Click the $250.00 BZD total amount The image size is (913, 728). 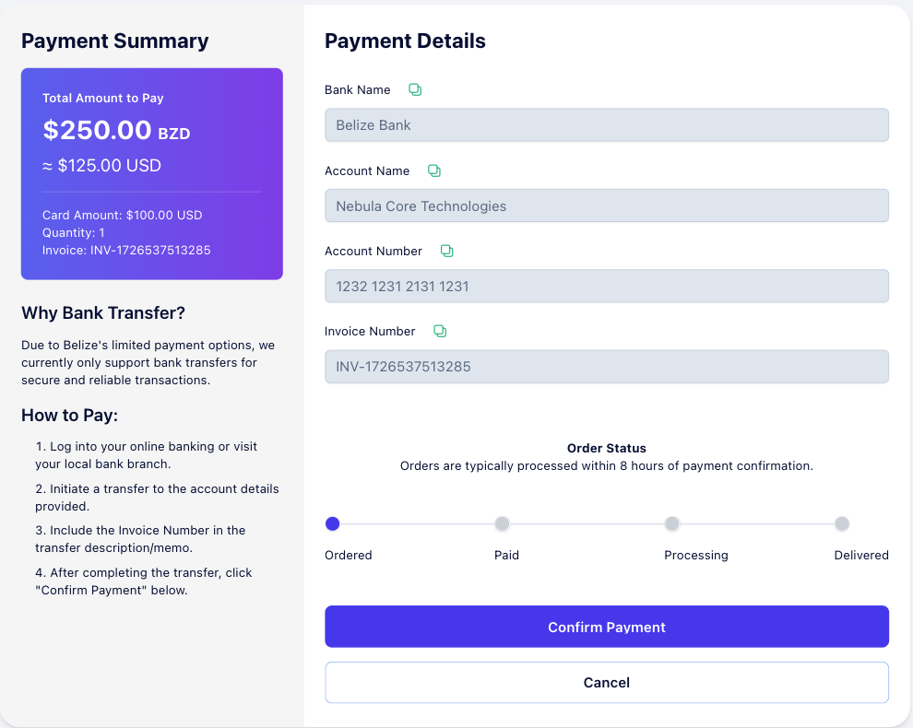click(x=116, y=130)
